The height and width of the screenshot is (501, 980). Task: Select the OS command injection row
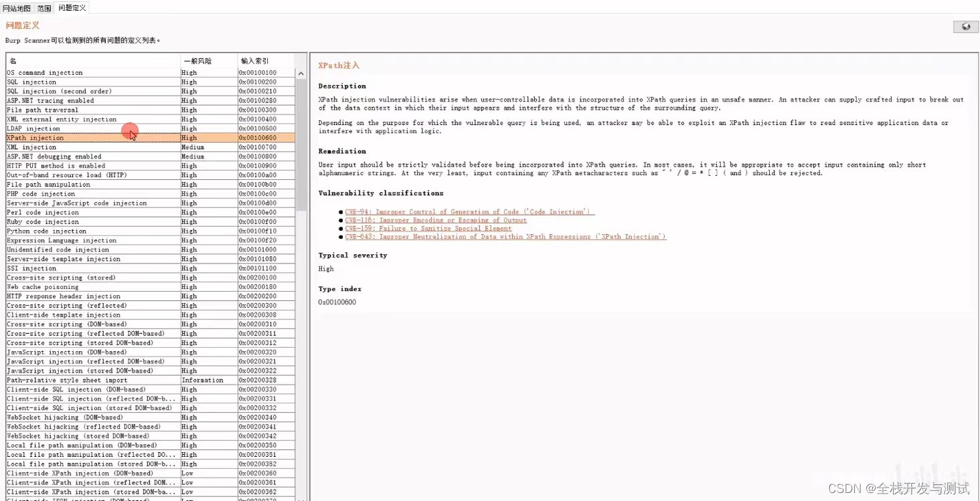coord(151,73)
